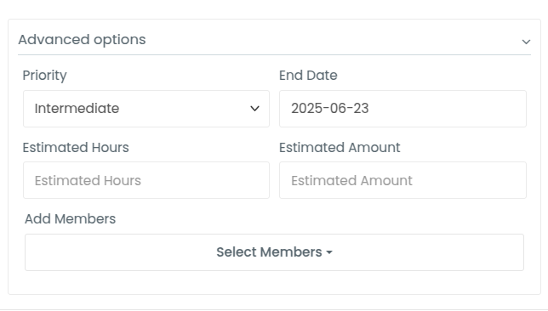Click the Select Members button text
This screenshot has height=311, width=548.
pyautogui.click(x=269, y=252)
